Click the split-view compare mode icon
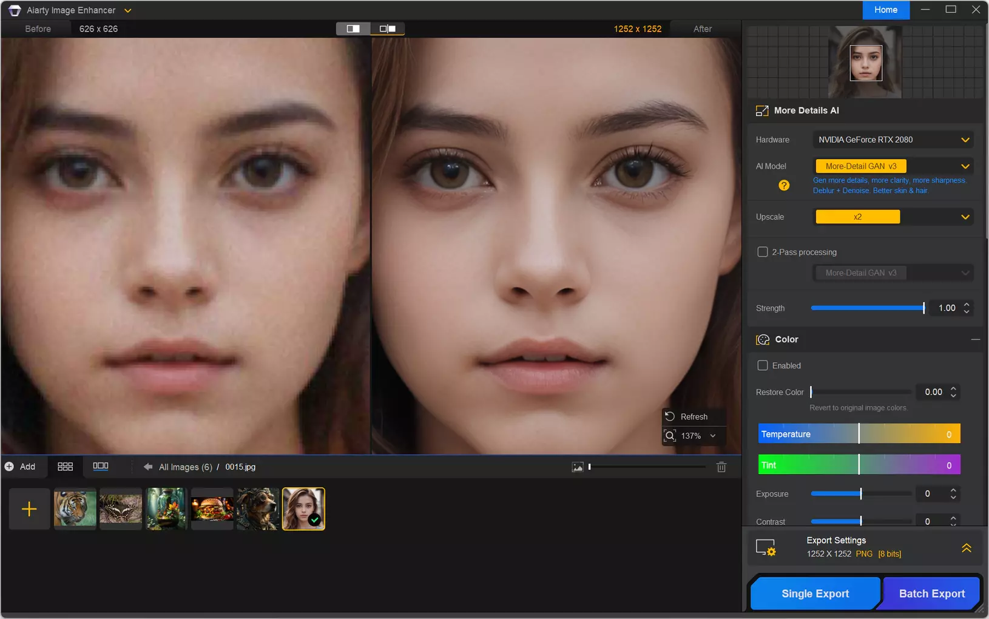The height and width of the screenshot is (619, 989). click(x=353, y=29)
